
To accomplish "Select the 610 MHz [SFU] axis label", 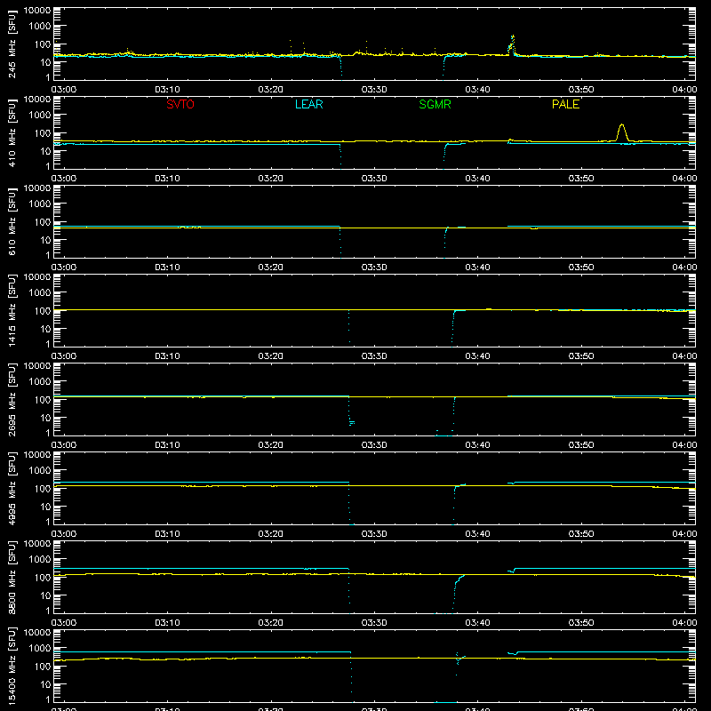I will coord(12,221).
